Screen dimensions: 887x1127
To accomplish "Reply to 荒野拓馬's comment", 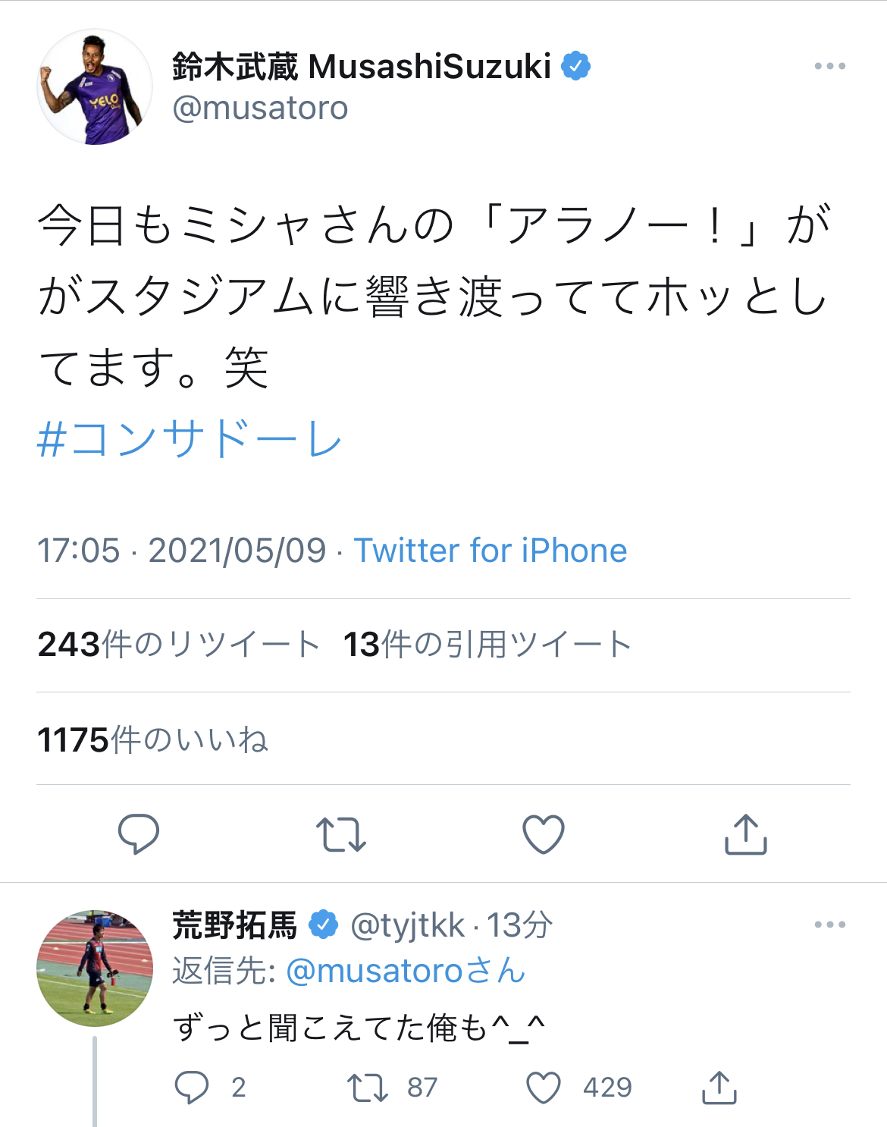I will tap(192, 1087).
